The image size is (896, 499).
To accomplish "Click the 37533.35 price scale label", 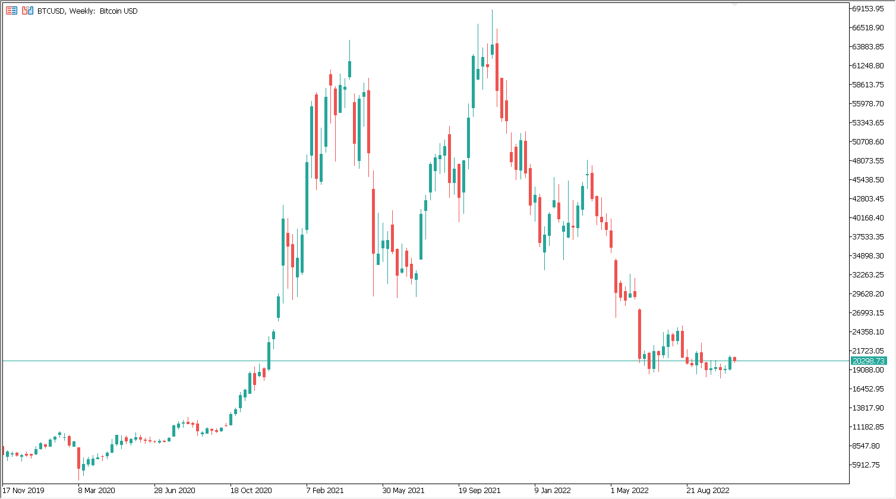I will pyautogui.click(x=868, y=236).
